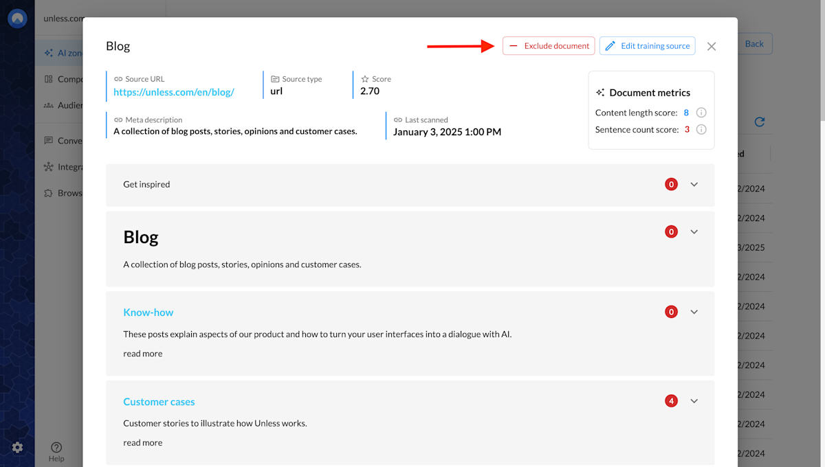This screenshot has width=825, height=467.
Task: Open the Help menu at the bottom
Action: [56, 450]
